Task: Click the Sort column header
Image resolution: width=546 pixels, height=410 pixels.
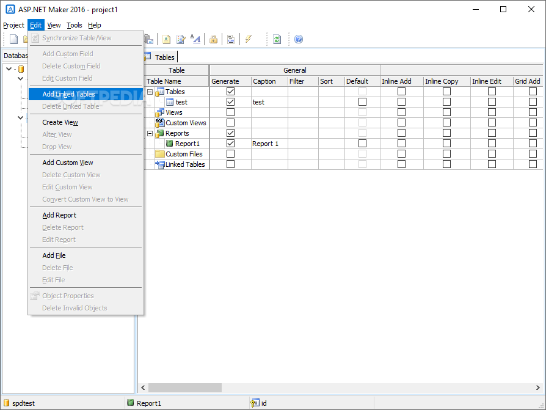Action: (x=332, y=81)
